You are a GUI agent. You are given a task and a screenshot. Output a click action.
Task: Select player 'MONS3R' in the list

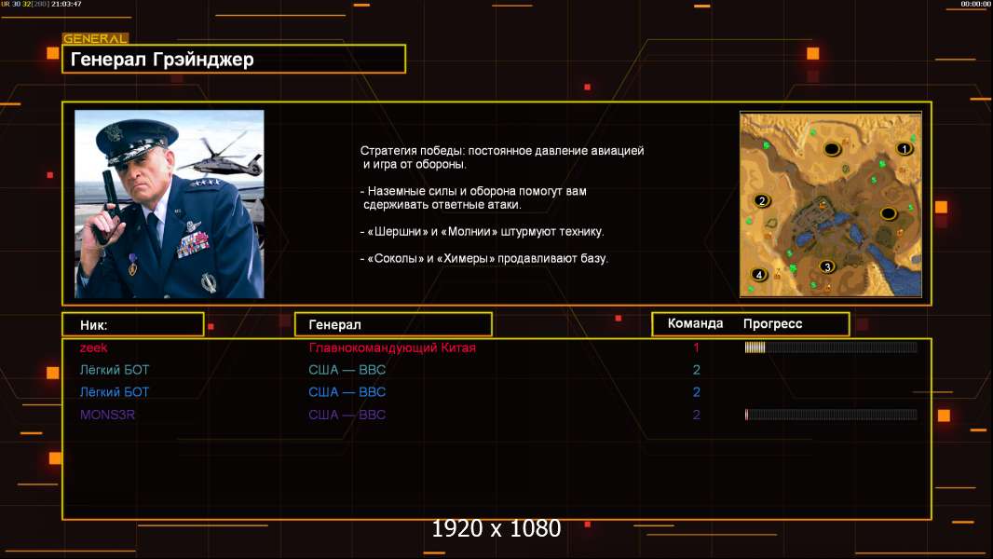point(107,415)
